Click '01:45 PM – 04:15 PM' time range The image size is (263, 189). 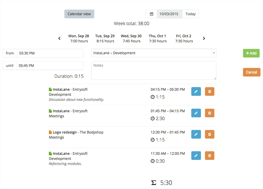click(168, 111)
